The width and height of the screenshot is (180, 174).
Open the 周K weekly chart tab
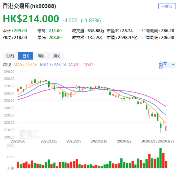point(41,56)
